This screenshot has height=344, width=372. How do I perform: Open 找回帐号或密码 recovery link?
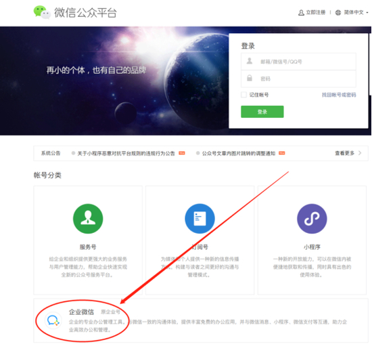pyautogui.click(x=339, y=95)
